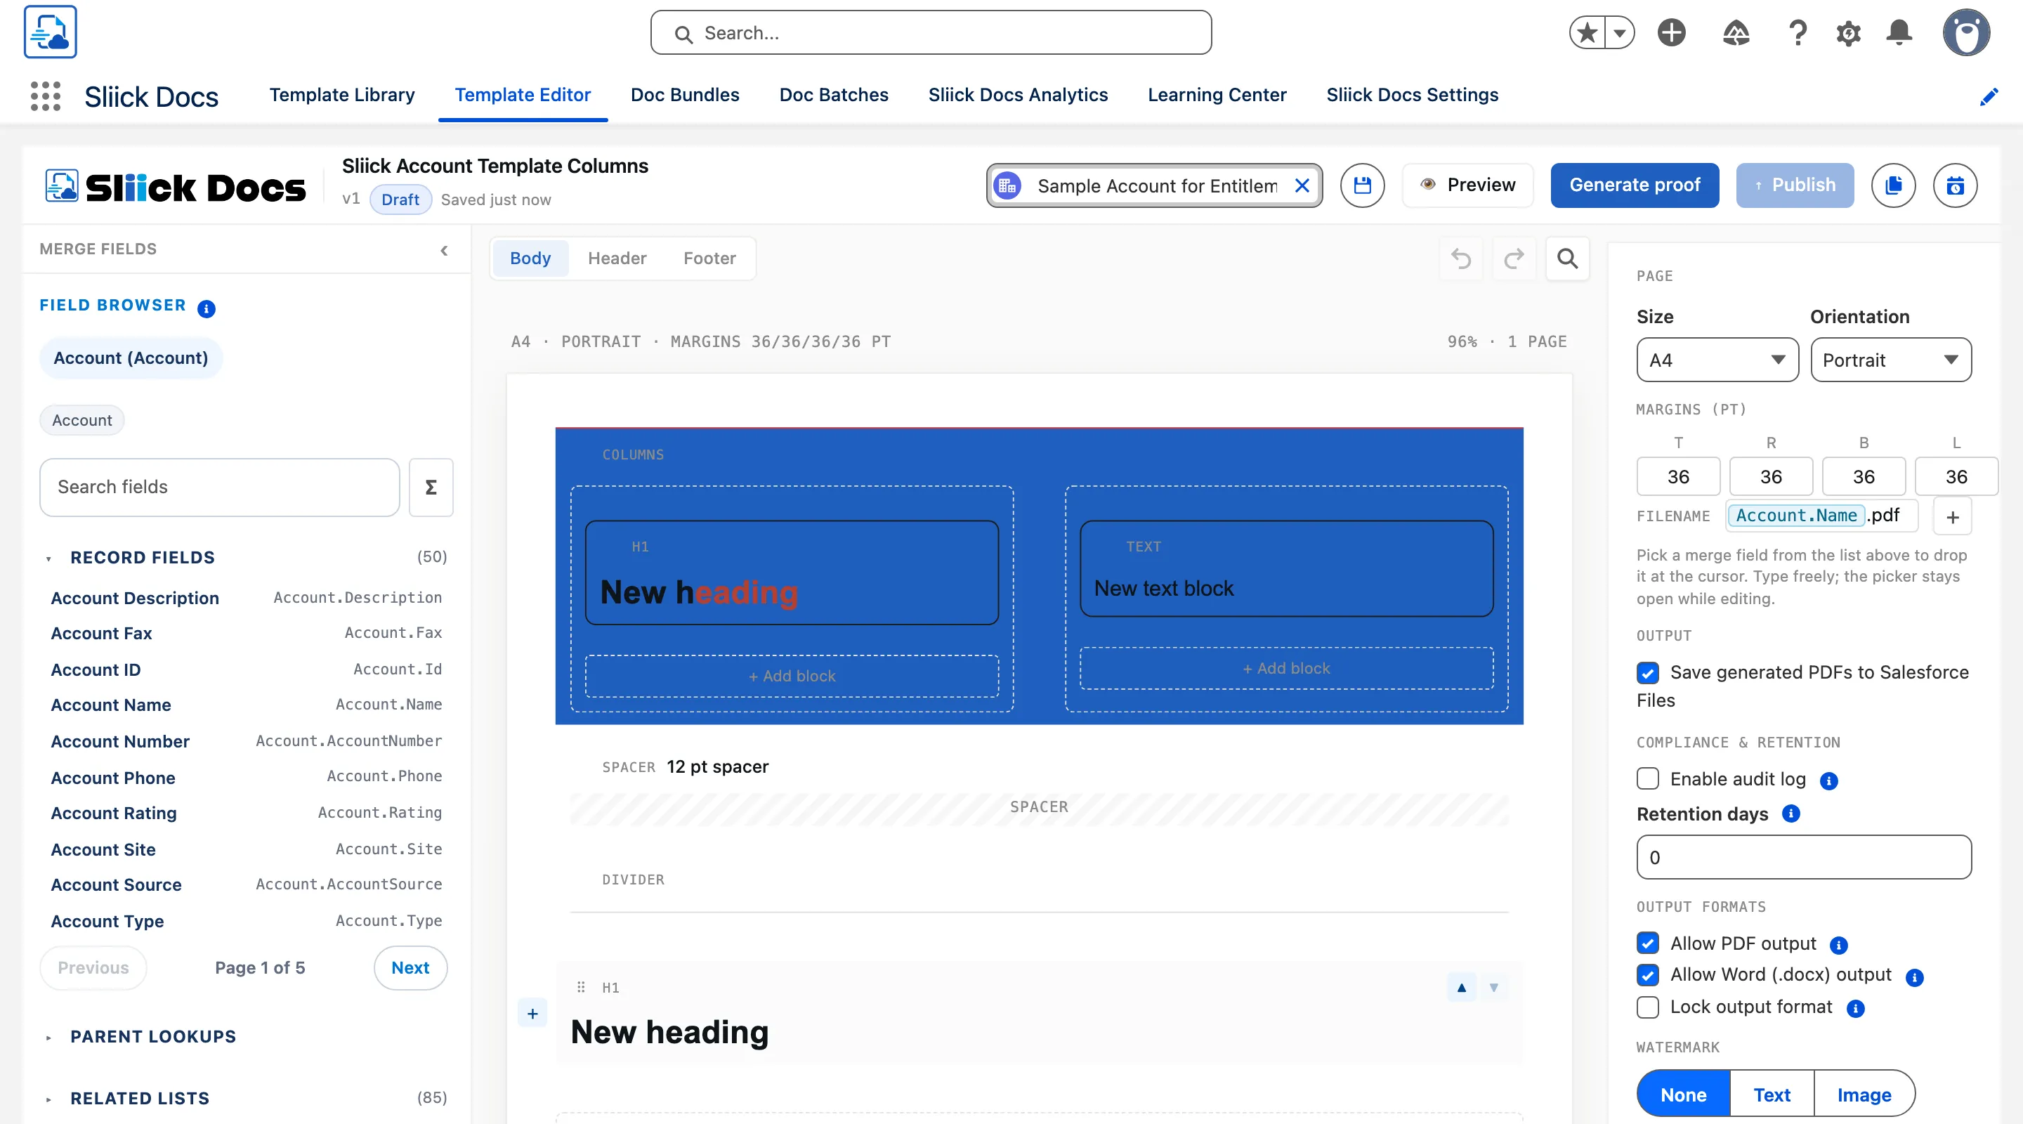Check Lock output format
Screen dimensions: 2023x1124
[1648, 1007]
